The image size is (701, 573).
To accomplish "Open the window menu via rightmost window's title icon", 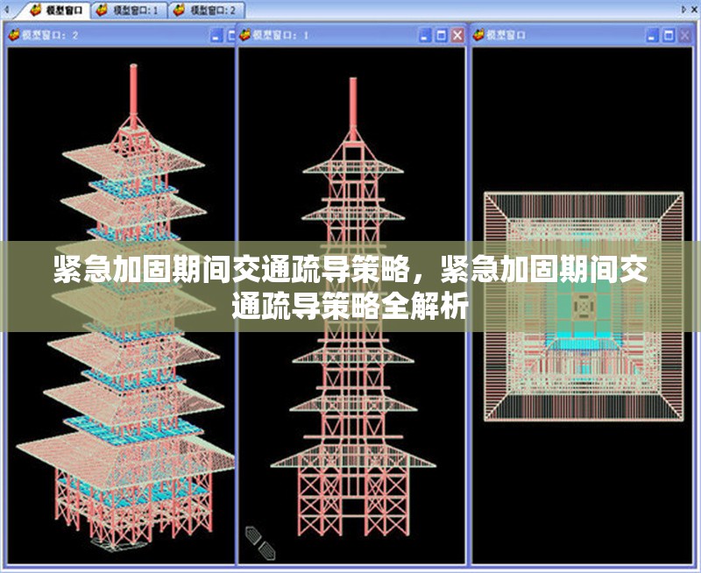I will click(x=480, y=35).
